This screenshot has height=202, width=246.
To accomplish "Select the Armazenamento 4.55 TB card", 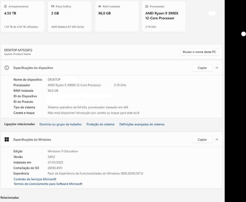I will [x=23, y=16].
